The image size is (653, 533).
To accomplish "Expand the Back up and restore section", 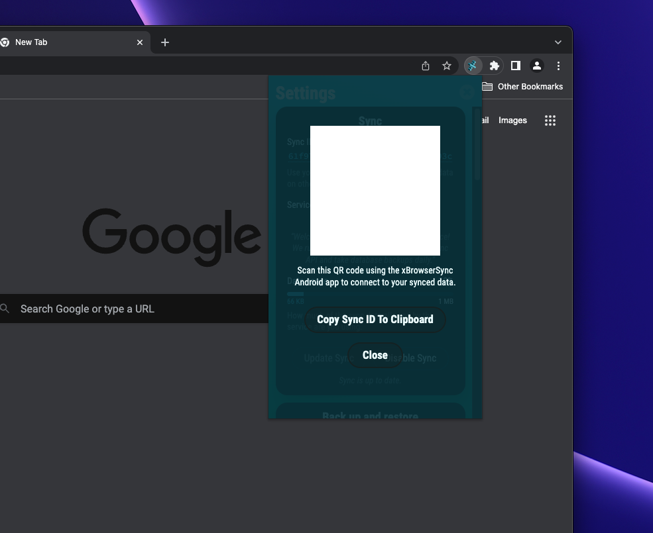I will pyautogui.click(x=369, y=415).
